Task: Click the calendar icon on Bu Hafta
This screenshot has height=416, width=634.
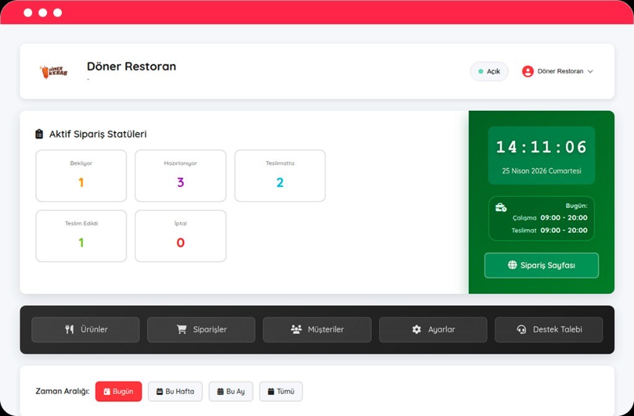Action: 159,391
